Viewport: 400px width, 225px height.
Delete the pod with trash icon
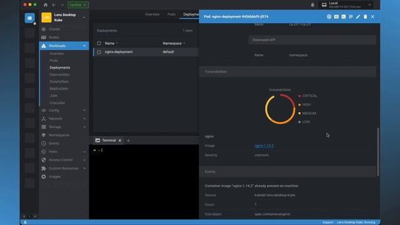pyautogui.click(x=365, y=17)
